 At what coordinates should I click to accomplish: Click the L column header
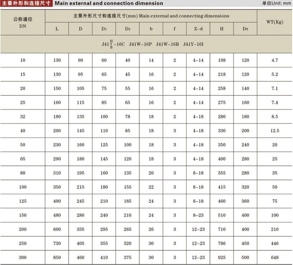(x=57, y=28)
